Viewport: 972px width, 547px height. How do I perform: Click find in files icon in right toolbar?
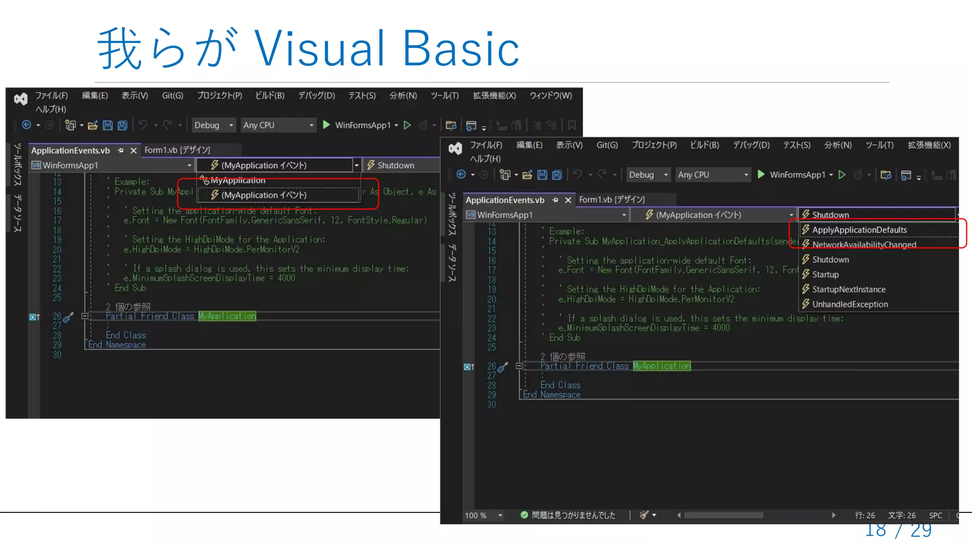tap(886, 175)
